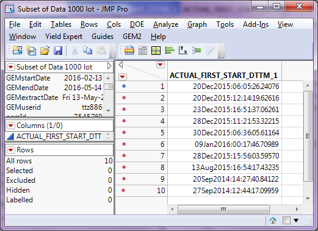Open the Analyze menu
Viewport: 318px width, 231px height.
pyautogui.click(x=165, y=24)
